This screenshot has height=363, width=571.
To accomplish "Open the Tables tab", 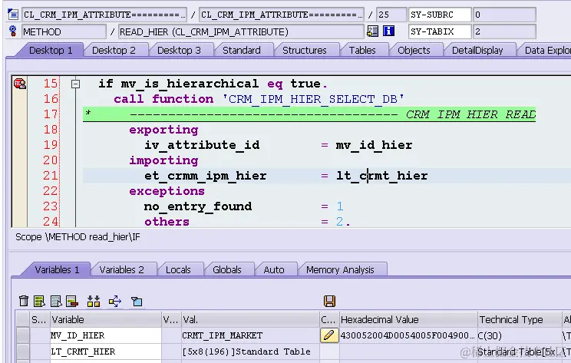I will [x=362, y=50].
